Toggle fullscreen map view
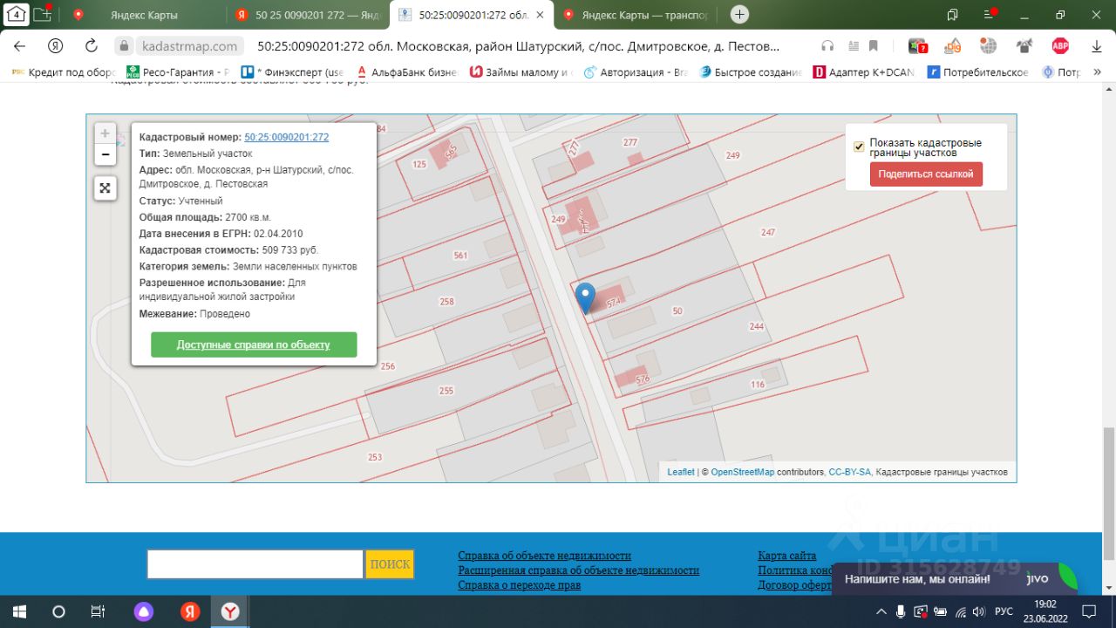1116x628 pixels. (105, 188)
